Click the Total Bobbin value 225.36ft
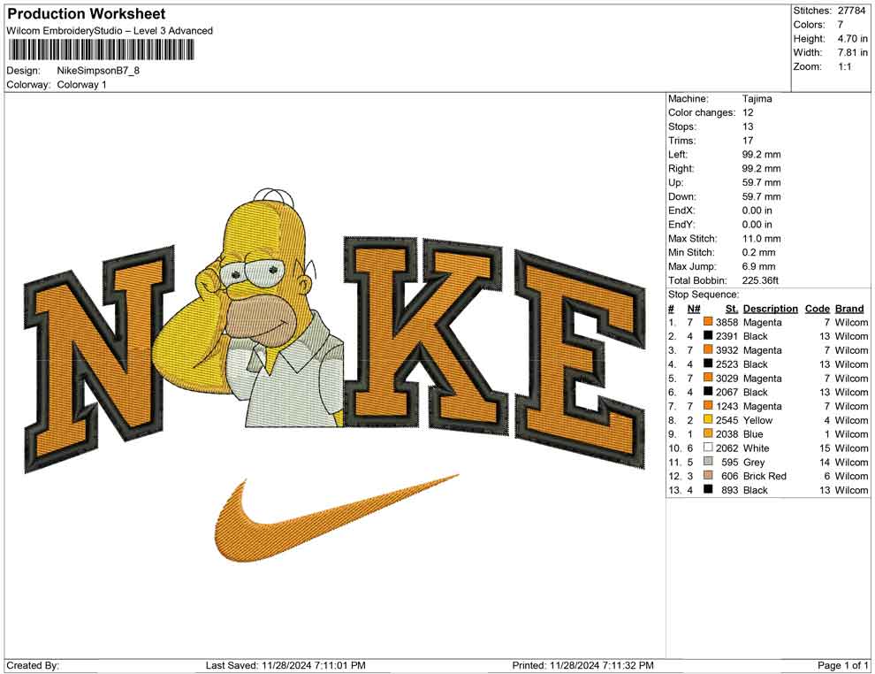This screenshot has height=674, width=875. [x=761, y=280]
